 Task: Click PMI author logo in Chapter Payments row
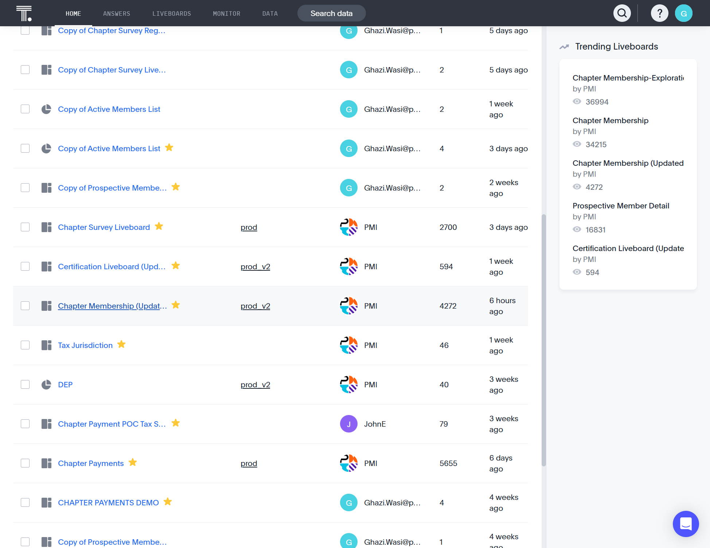(x=349, y=463)
